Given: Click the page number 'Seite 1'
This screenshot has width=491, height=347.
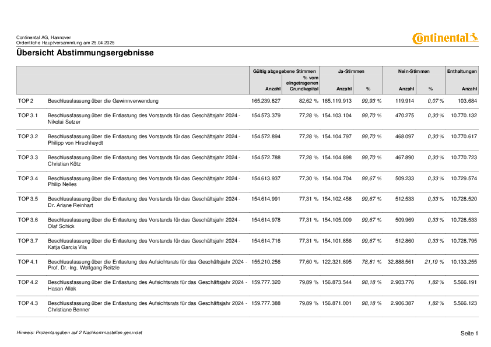Looking at the screenshot, I should point(469,334).
